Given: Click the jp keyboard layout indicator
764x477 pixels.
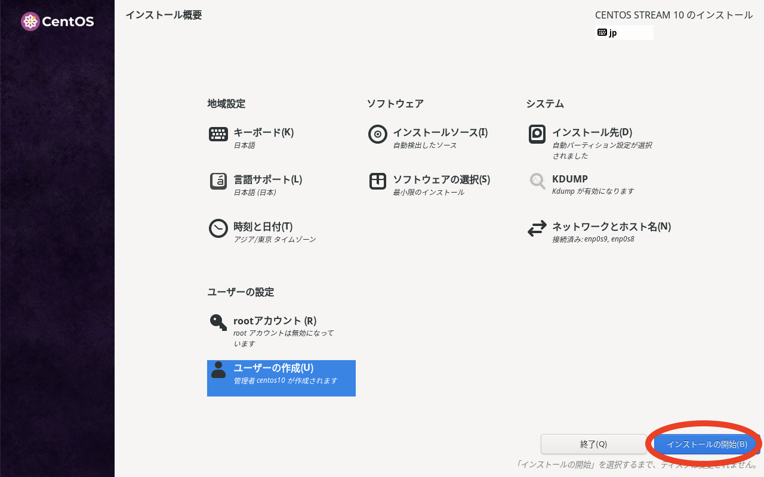Looking at the screenshot, I should (x=624, y=33).
